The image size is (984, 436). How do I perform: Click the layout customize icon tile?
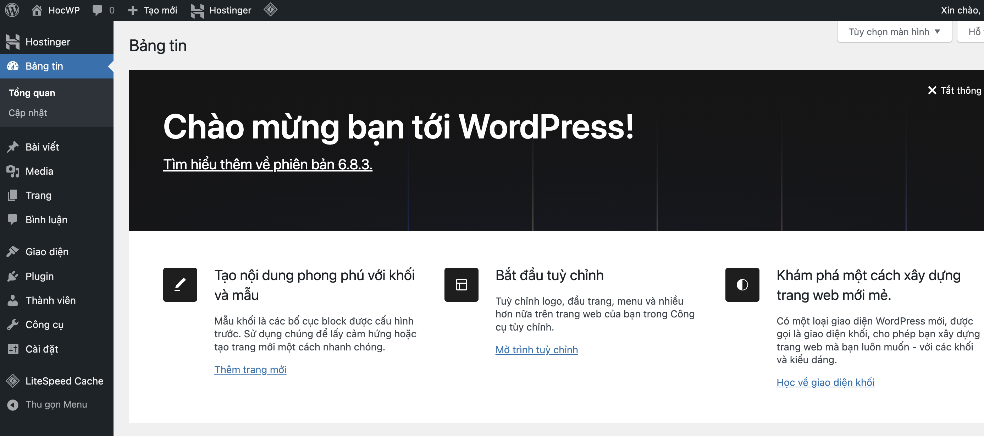click(461, 284)
